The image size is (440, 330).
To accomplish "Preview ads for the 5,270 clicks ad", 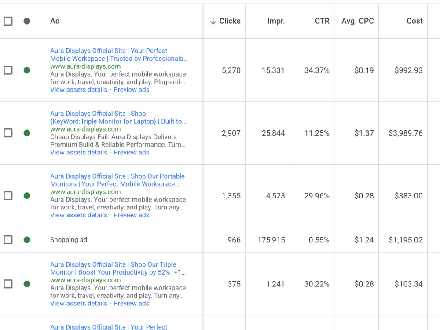I will pos(131,90).
